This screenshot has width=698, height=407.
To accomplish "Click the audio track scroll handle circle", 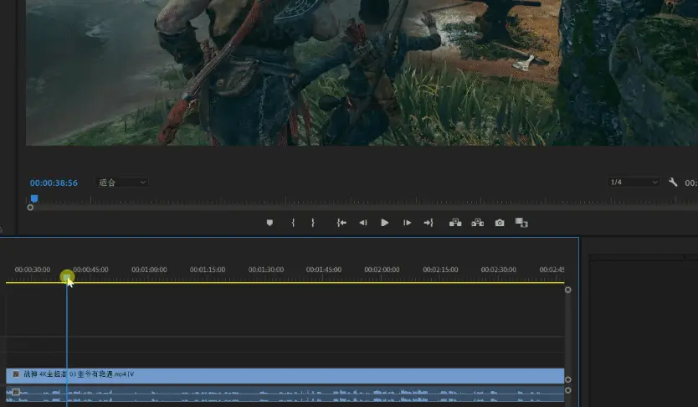I will coord(568,390).
